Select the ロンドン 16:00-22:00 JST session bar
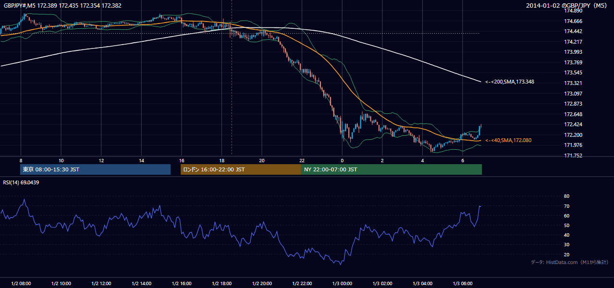This screenshot has width=614, height=288. tap(241, 169)
